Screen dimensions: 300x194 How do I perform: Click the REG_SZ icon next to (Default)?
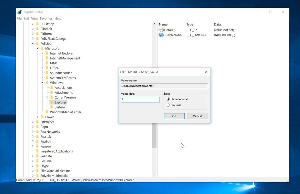coord(160,30)
